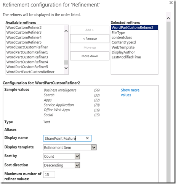
Task: Click the Display name input field
Action: click(x=67, y=138)
